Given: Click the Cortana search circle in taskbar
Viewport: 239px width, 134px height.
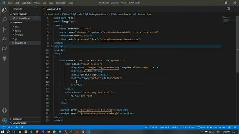Looking at the screenshot, I should (x=8, y=131).
